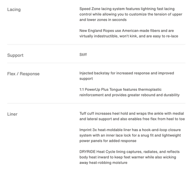Viewport: 189px width, 169px height.
Task: Click the Lacing spec label
Action: 14,9
